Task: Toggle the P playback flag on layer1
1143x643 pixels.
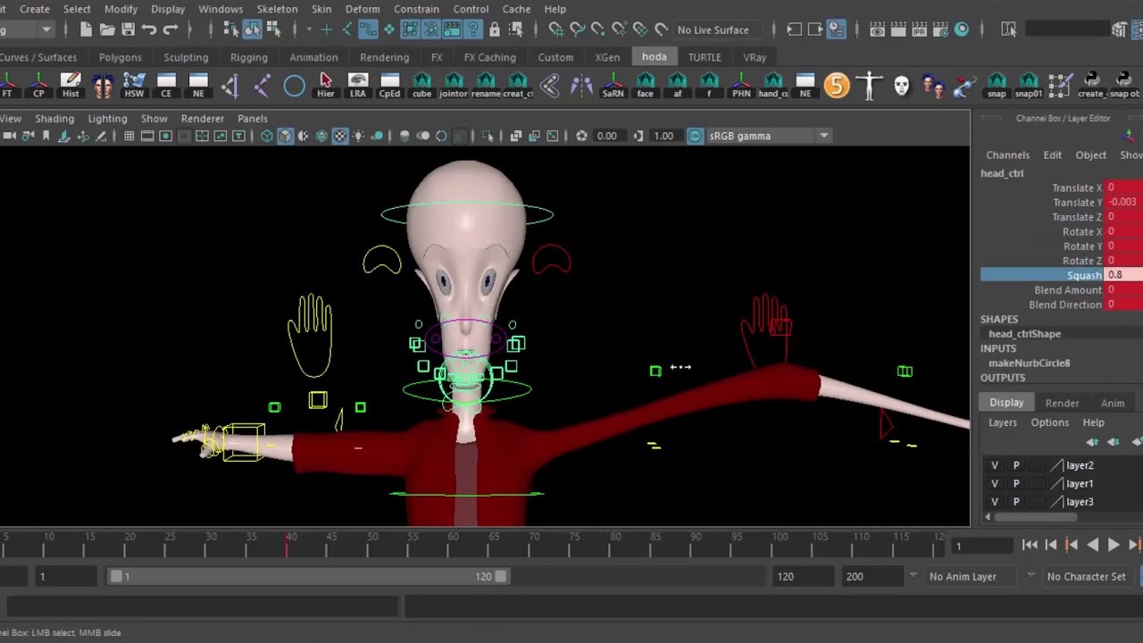Action: 1015,483
